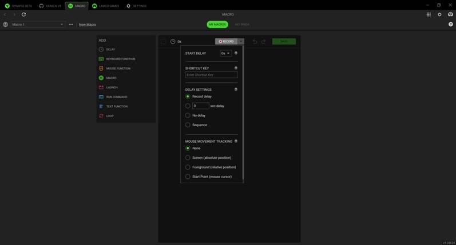Click the Text Function icon
The image size is (456, 245).
101,107
